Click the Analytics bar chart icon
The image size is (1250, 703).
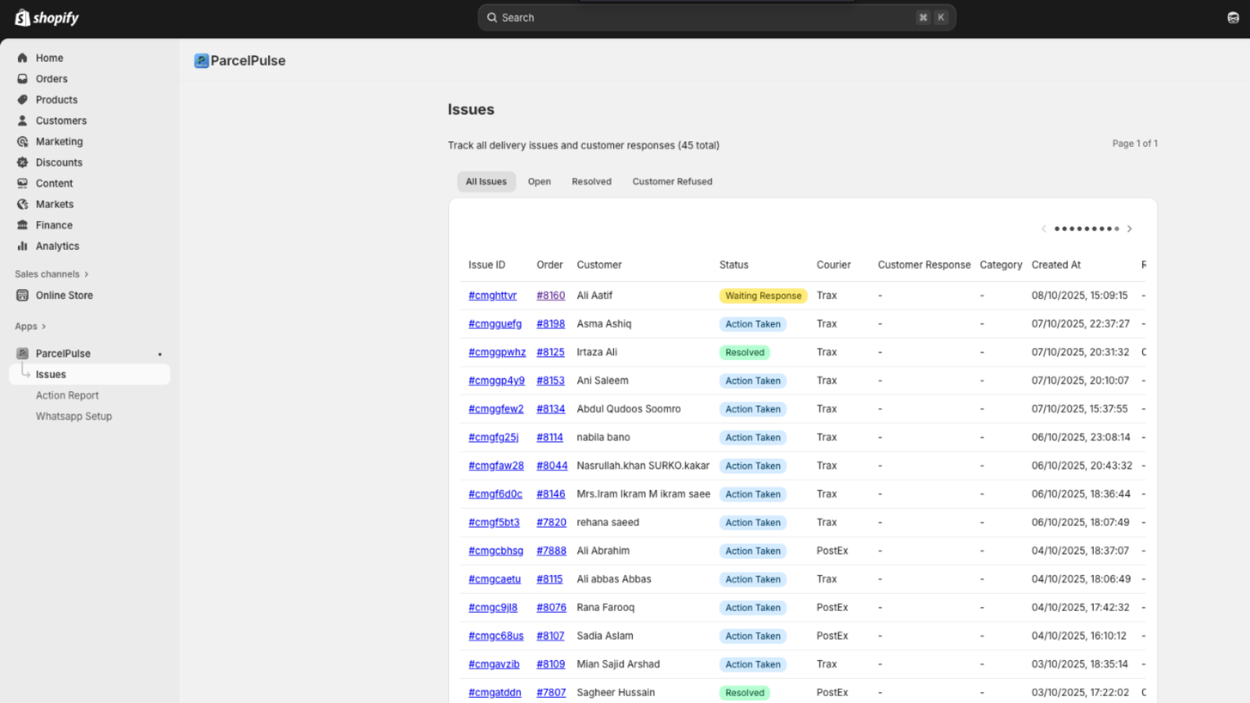[x=23, y=246]
